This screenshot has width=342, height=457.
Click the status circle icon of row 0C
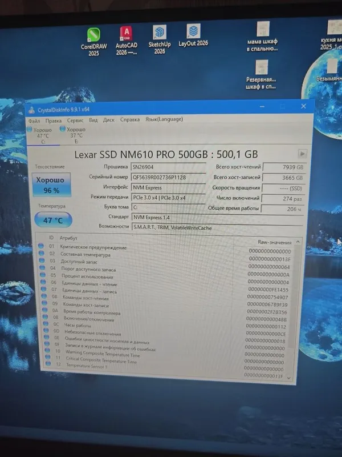(x=46, y=323)
